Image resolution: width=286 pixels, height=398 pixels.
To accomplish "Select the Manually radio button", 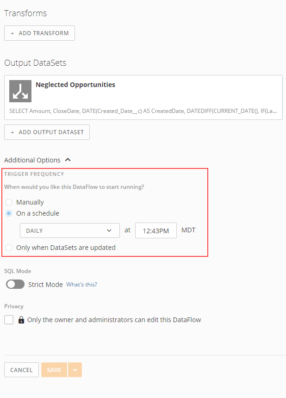I will (9, 202).
